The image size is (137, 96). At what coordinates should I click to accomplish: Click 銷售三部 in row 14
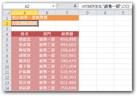(47, 88)
